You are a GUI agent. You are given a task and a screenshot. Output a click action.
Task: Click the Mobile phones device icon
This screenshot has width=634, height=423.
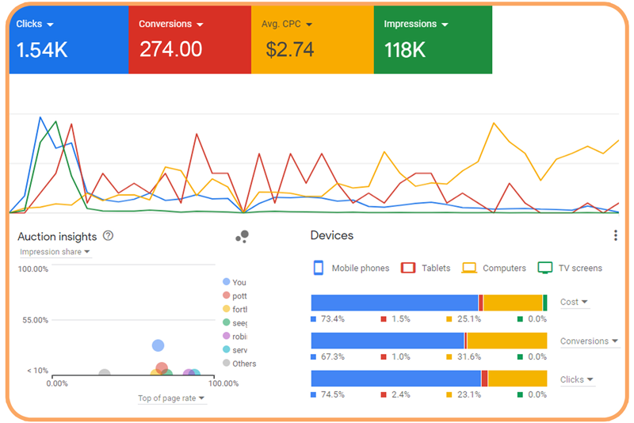319,268
